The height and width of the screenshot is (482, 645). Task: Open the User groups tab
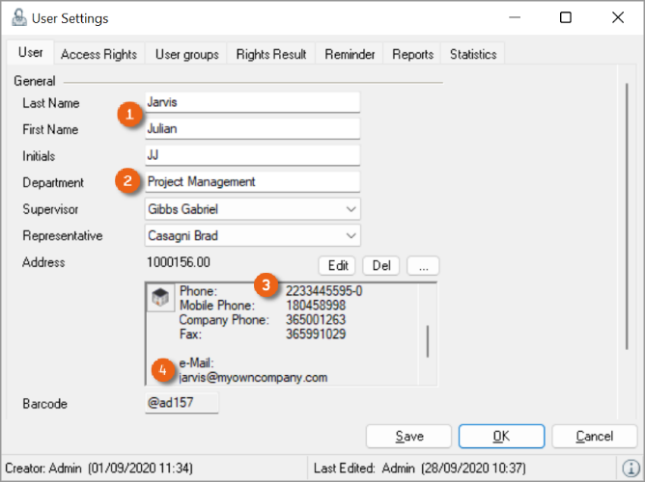coord(186,54)
